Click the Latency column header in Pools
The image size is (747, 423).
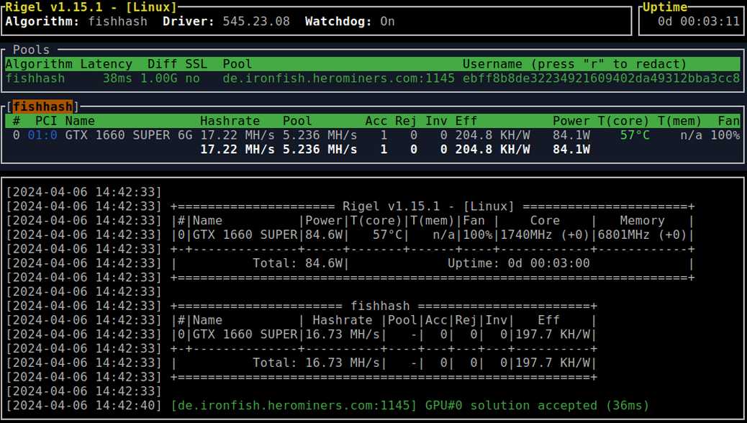coord(107,64)
